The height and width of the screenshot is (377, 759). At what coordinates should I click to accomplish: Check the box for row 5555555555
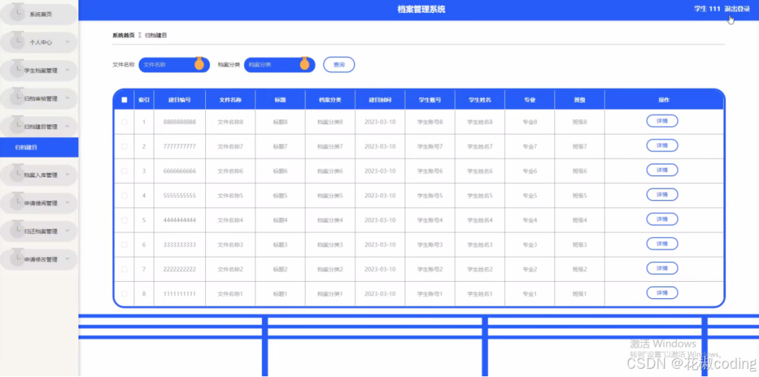point(124,196)
